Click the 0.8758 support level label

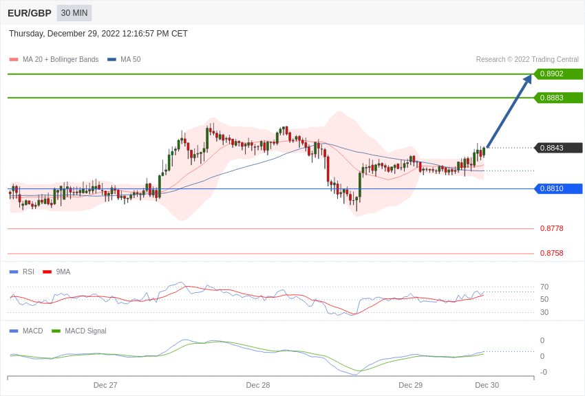pyautogui.click(x=551, y=253)
